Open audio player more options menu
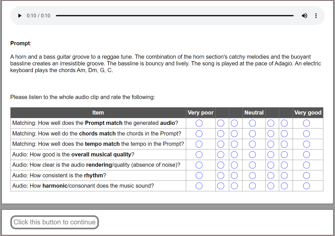The image size is (335, 236). pos(316,16)
